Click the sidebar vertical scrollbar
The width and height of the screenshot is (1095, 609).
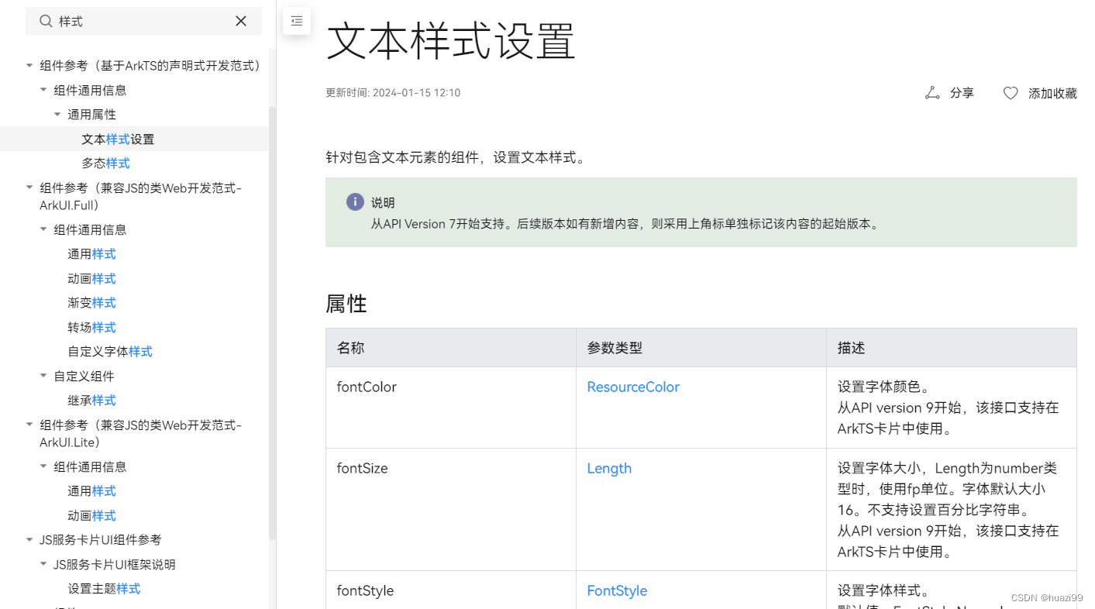pyautogui.click(x=272, y=322)
